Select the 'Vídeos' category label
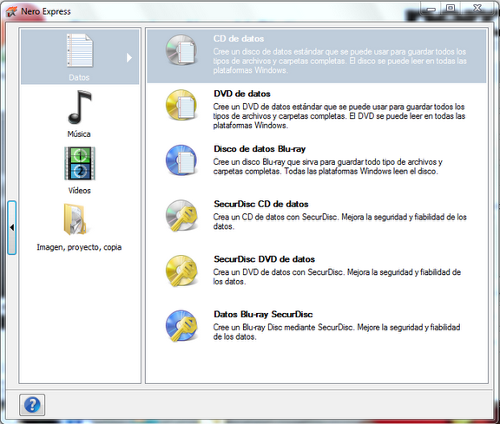 click(x=79, y=191)
